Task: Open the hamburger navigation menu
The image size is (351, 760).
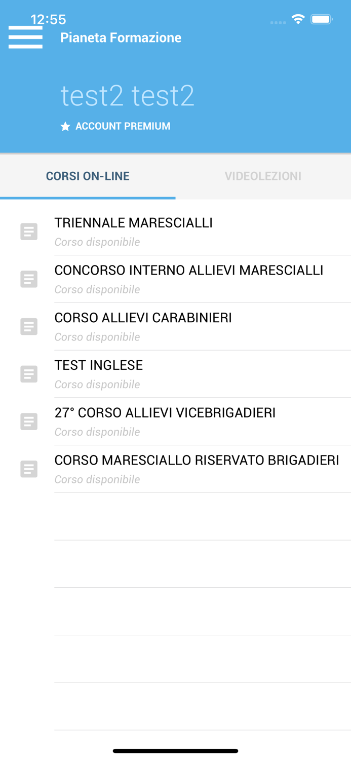Action: [25, 37]
